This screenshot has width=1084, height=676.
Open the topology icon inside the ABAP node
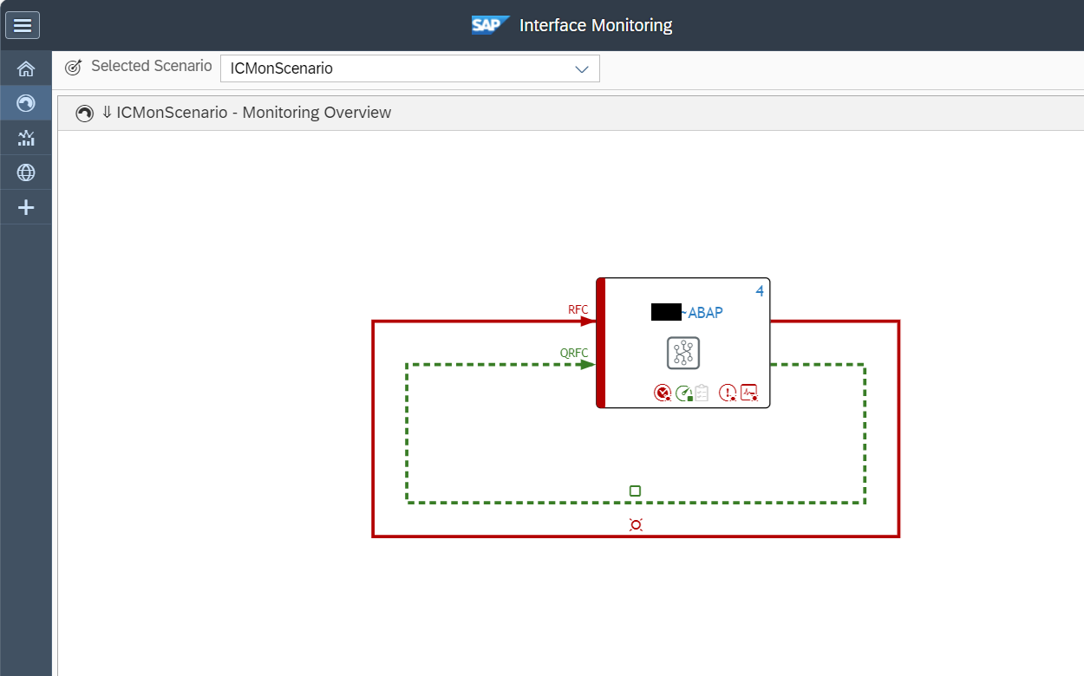pos(683,353)
